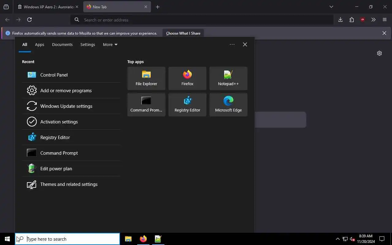Click Choose What I Share button

[x=183, y=33]
